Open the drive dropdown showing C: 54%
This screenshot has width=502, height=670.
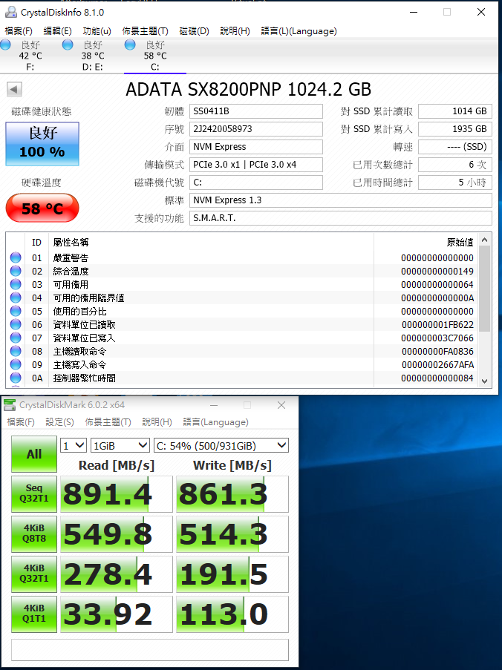tap(221, 446)
